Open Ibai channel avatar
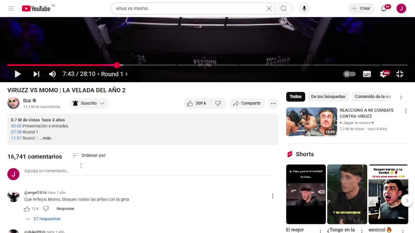Viewport: 415px width, 233px height. pos(13,103)
